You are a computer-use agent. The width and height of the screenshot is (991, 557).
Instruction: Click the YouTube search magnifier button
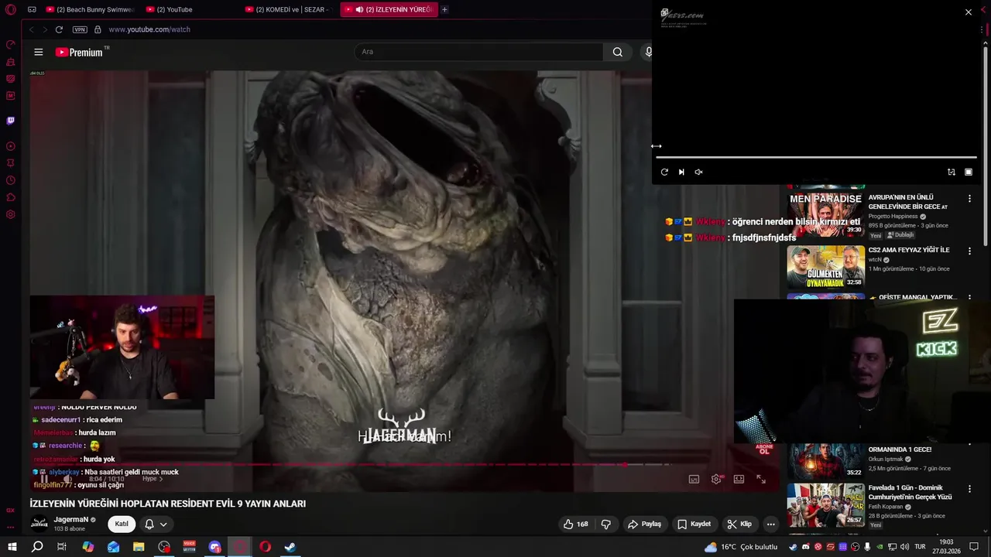(x=617, y=52)
